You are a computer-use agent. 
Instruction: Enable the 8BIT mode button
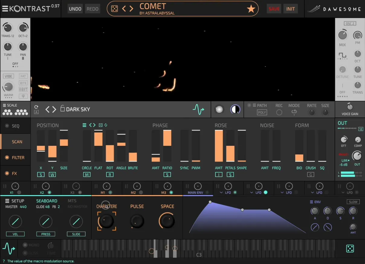click(23, 90)
